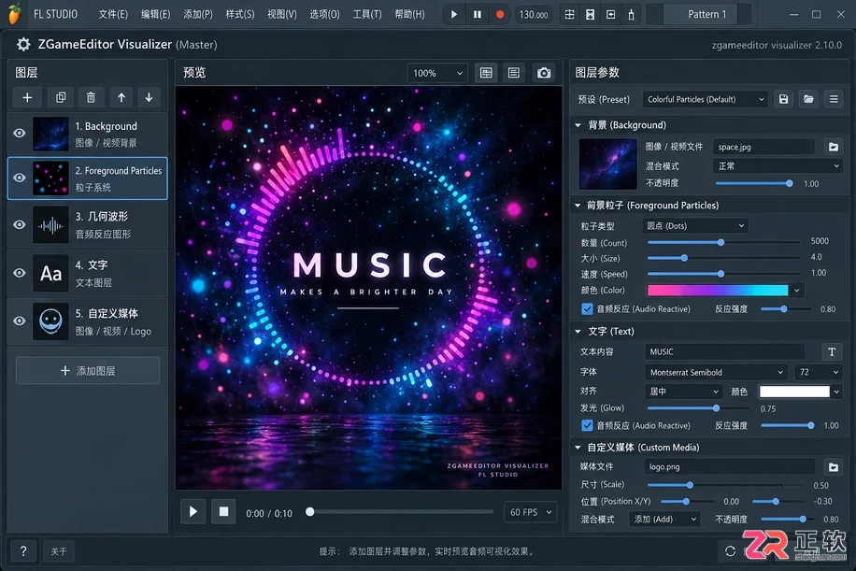Open the mixer-style icon next to tempo
Image resolution: width=856 pixels, height=571 pixels.
569,15
